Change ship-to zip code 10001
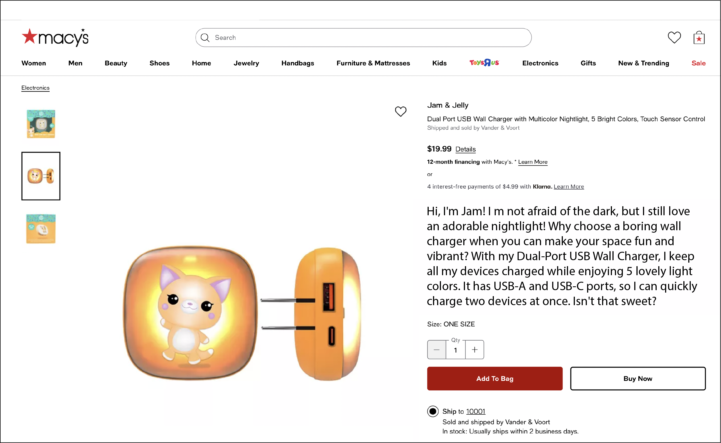The image size is (721, 443). tap(476, 411)
